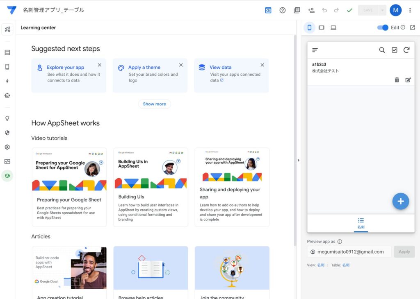Click the share app add-user icon
The image size is (420, 299).
[311, 10]
